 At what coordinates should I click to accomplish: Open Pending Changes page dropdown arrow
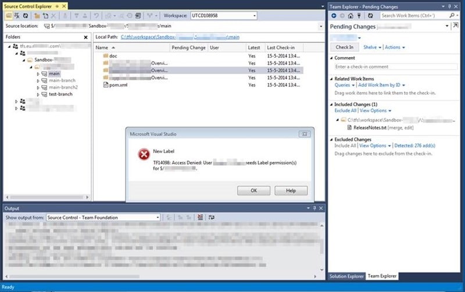(446, 26)
